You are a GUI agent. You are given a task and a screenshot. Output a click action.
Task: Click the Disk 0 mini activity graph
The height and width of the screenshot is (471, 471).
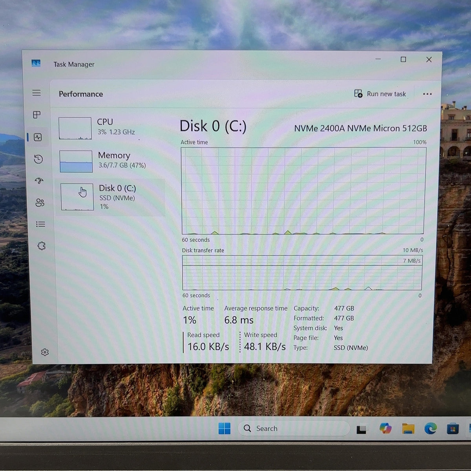tap(77, 197)
